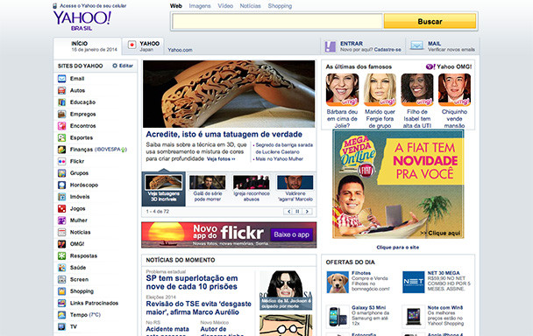The image size is (533, 336).
Task: Open the Chiquinho vende mansão photo
Action: point(454,90)
